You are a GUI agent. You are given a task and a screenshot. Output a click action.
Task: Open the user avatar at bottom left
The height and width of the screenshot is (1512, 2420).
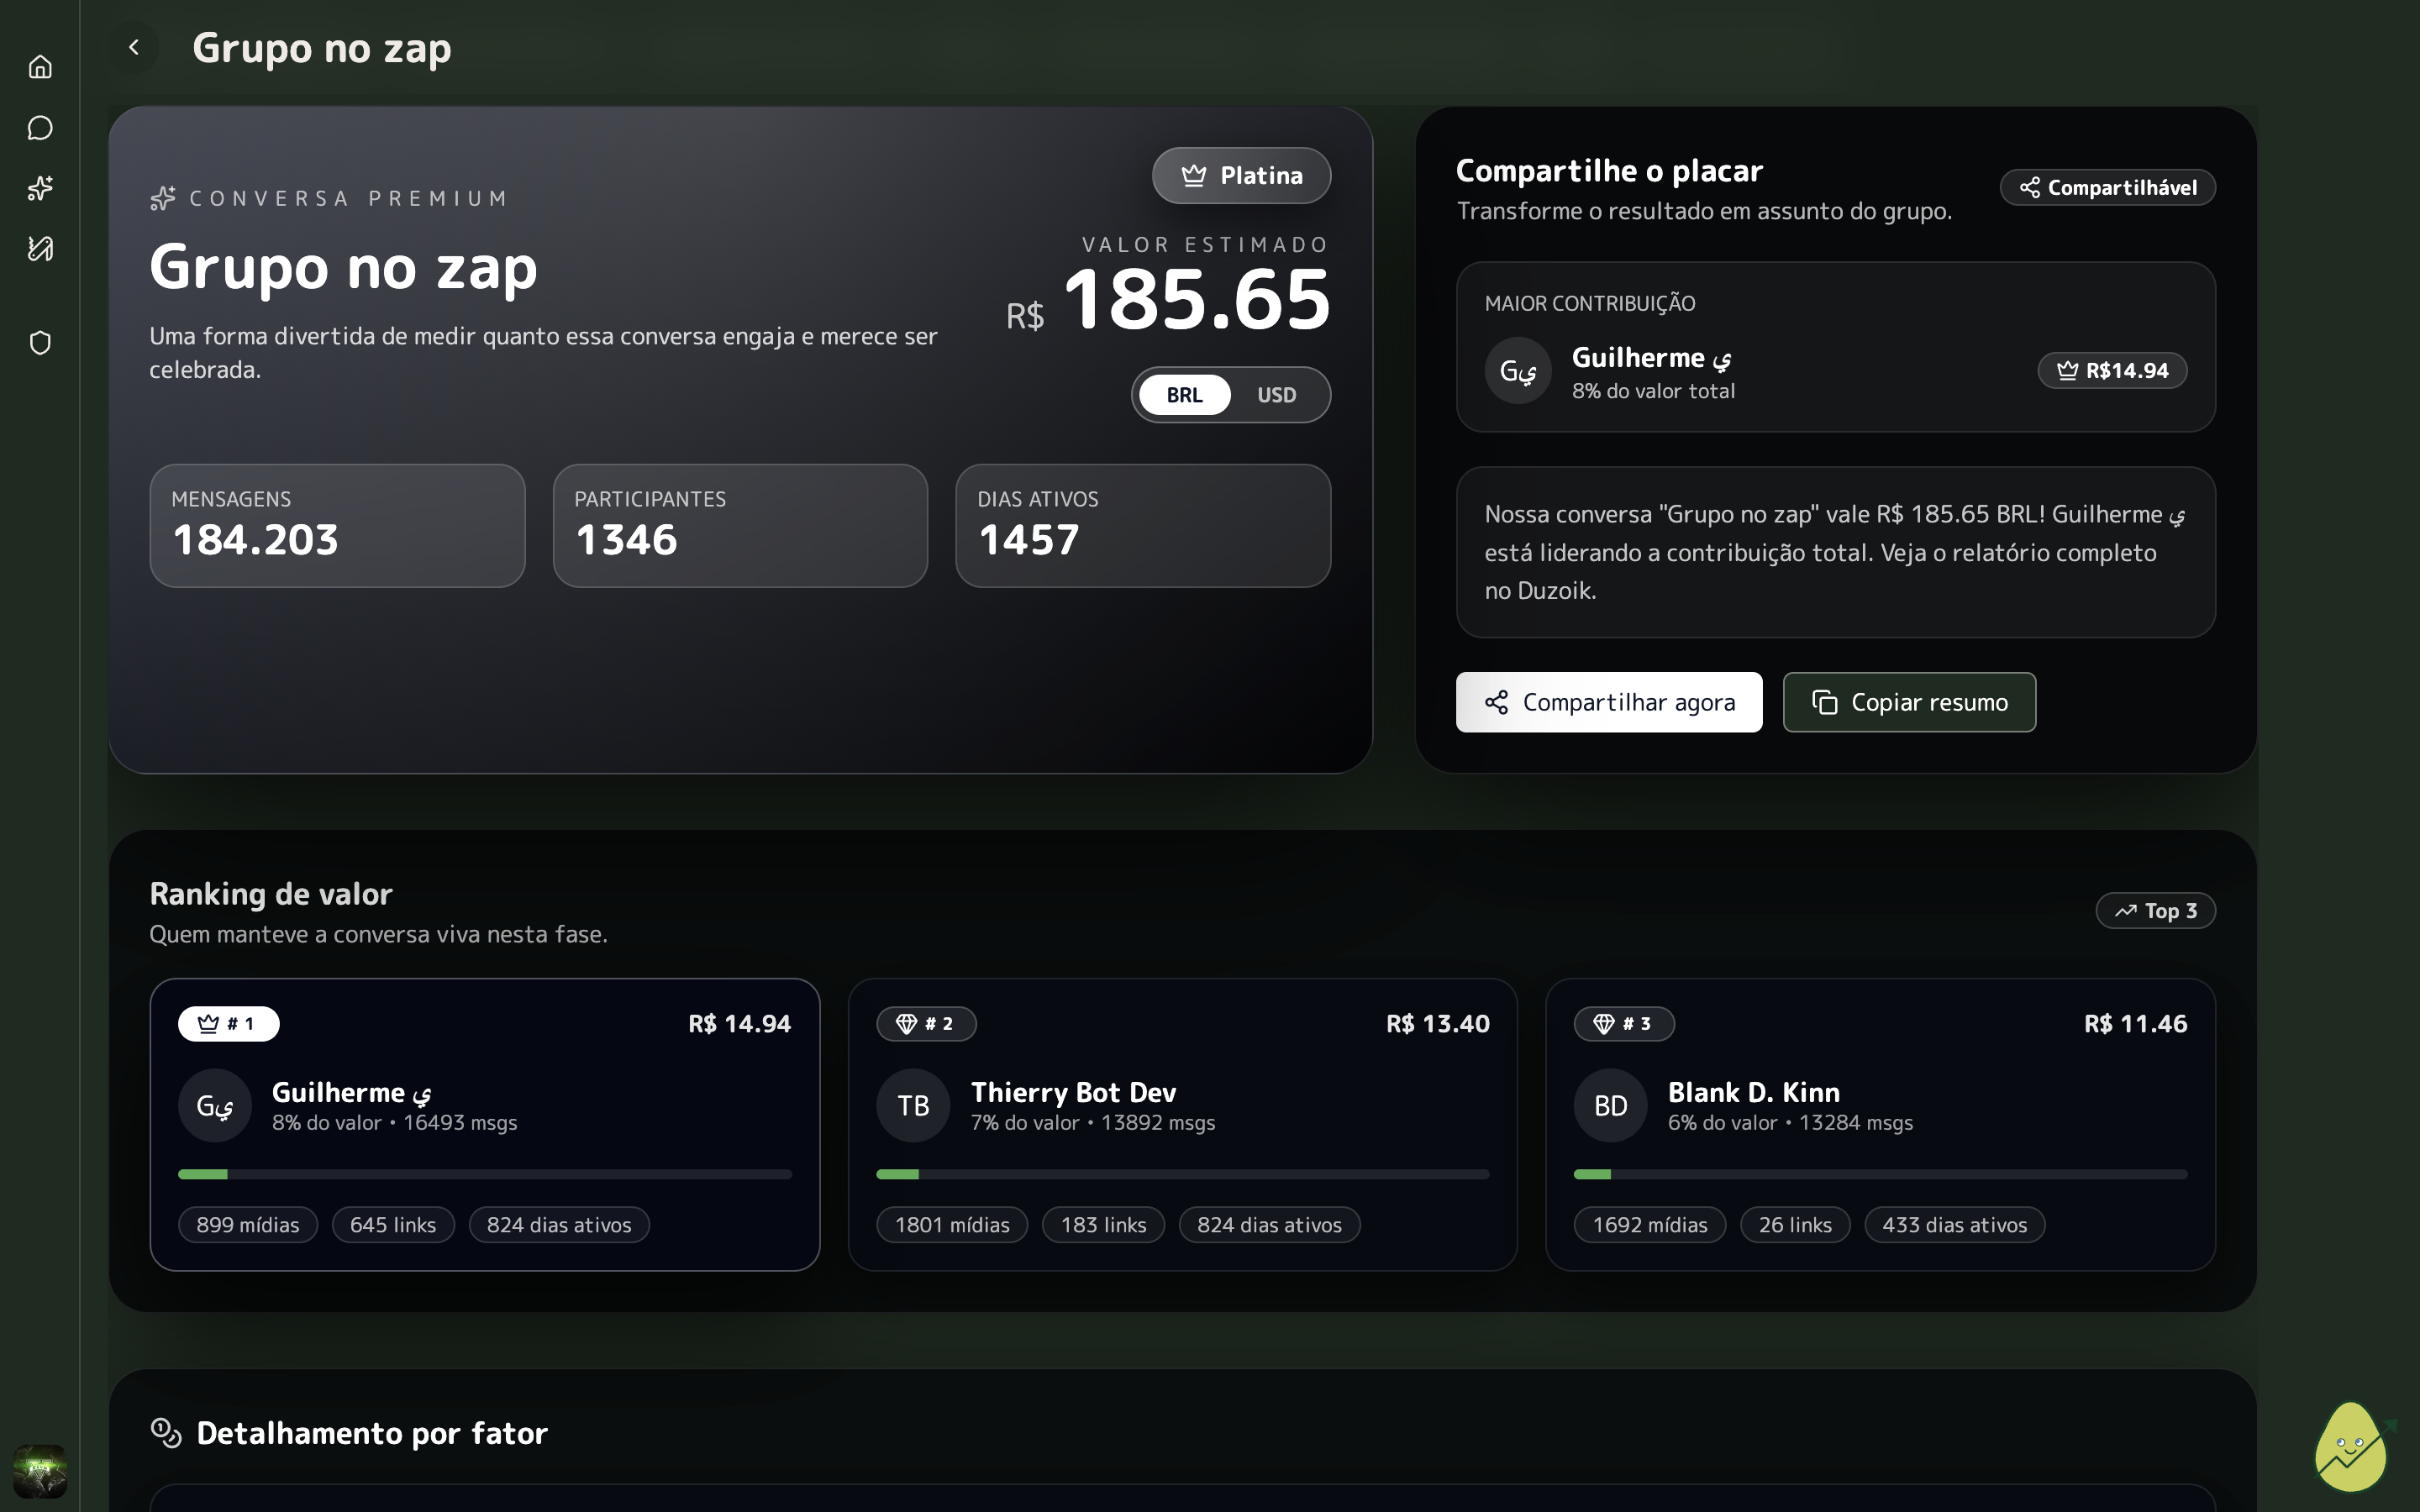[x=40, y=1470]
